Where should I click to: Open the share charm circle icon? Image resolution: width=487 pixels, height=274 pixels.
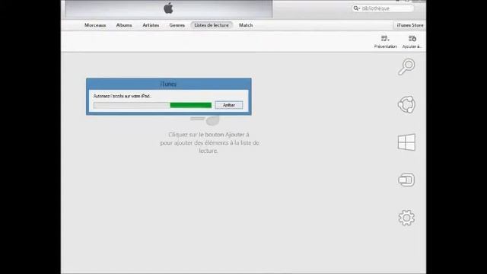[406, 104]
